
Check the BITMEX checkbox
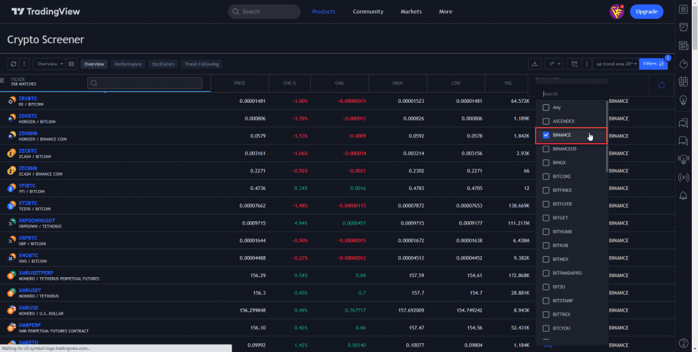(x=546, y=259)
